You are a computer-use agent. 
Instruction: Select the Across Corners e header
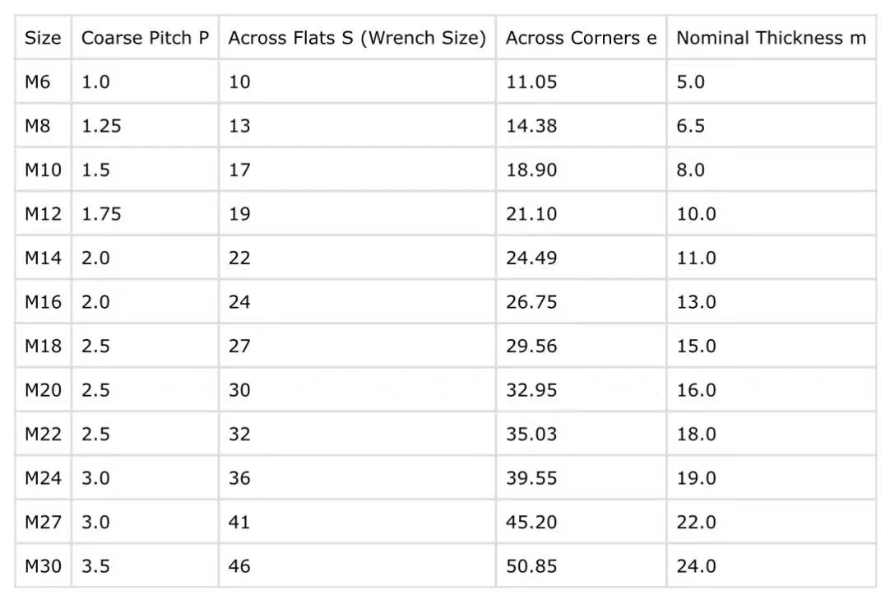[582, 38]
